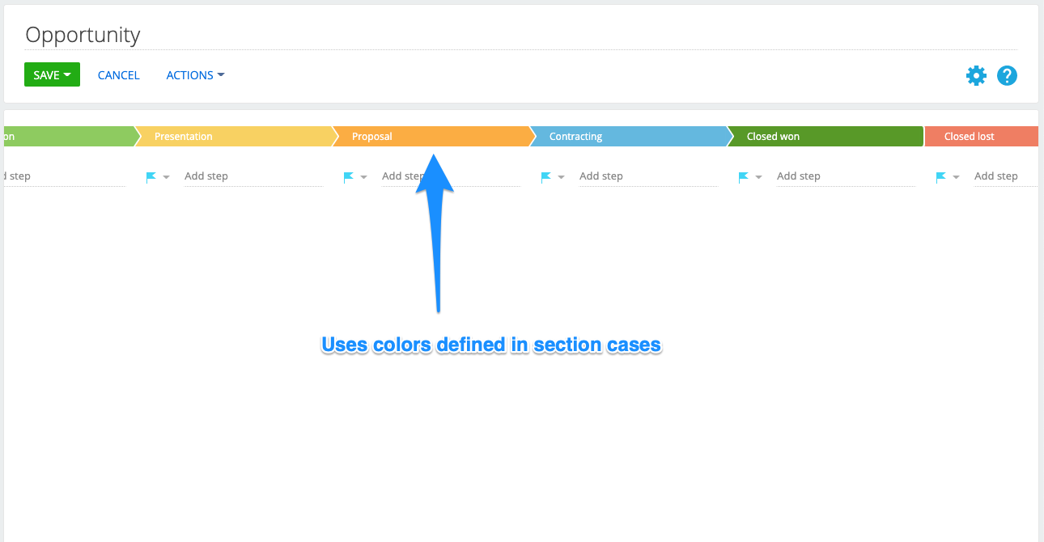The width and height of the screenshot is (1044, 542).
Task: Pick a flag color from the Presentation flag picker
Action: pyautogui.click(x=166, y=176)
